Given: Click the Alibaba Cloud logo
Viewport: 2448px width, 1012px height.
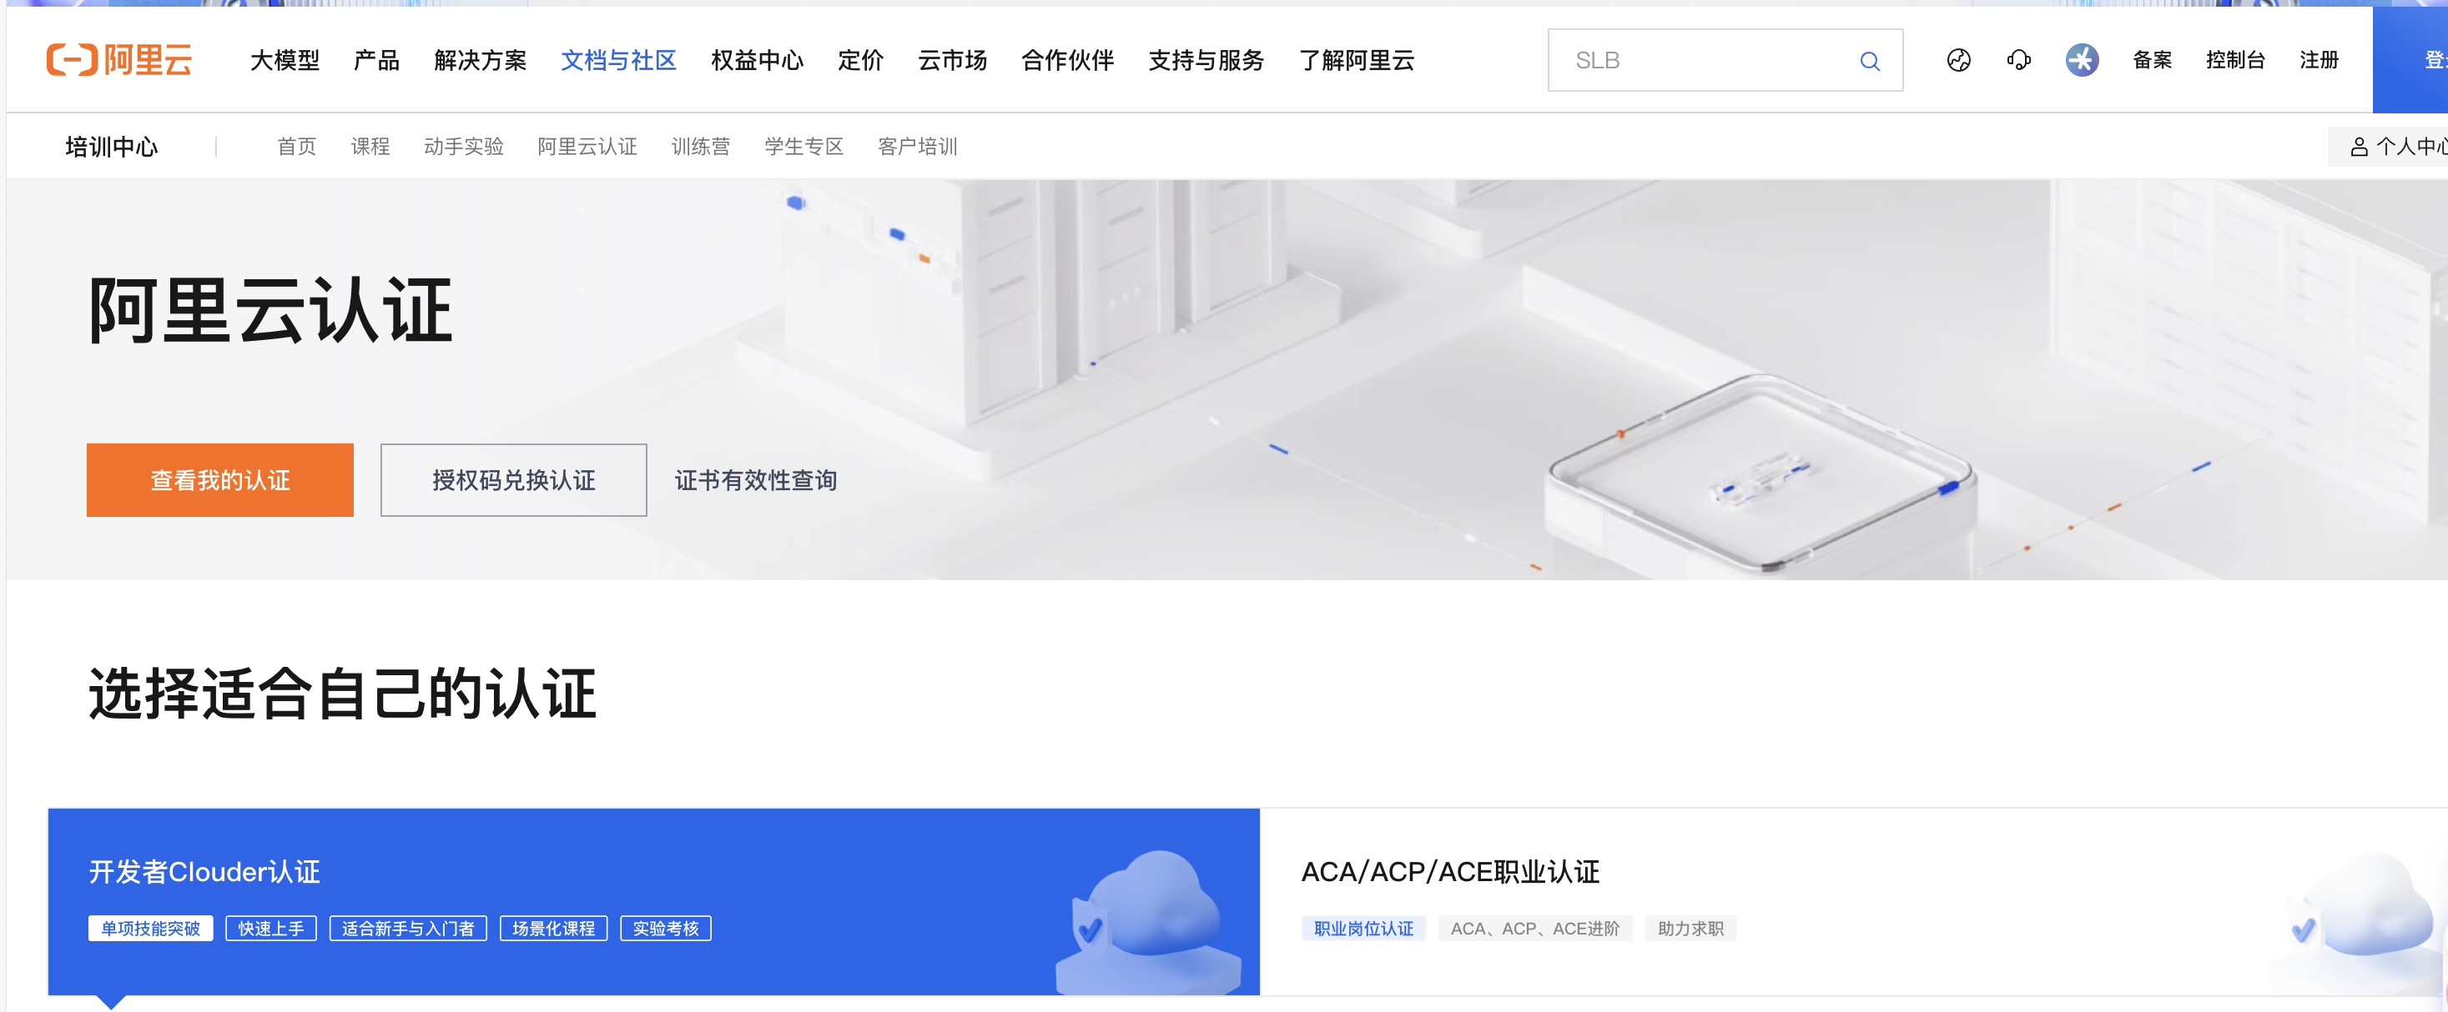Looking at the screenshot, I should coord(120,60).
